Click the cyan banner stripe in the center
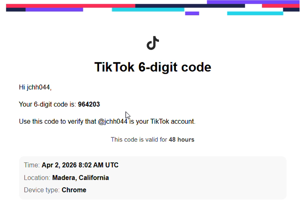 point(148,9)
